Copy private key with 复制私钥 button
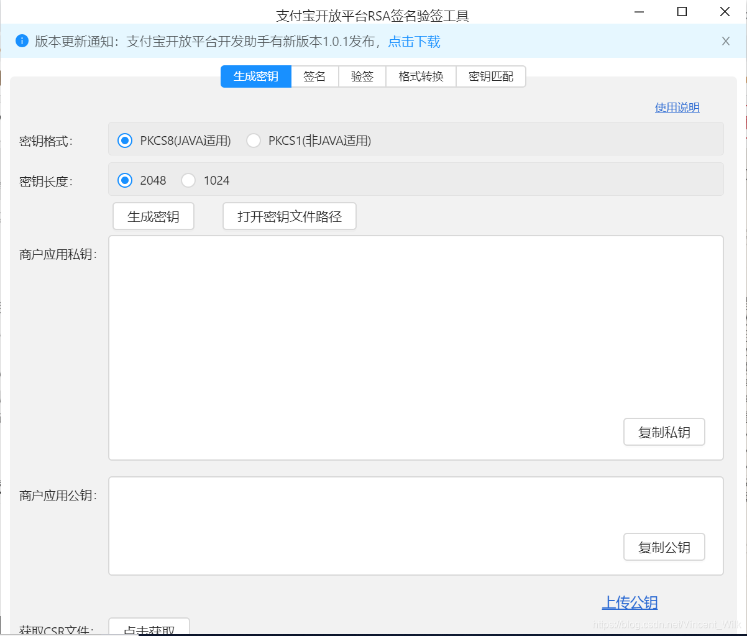 (x=664, y=432)
